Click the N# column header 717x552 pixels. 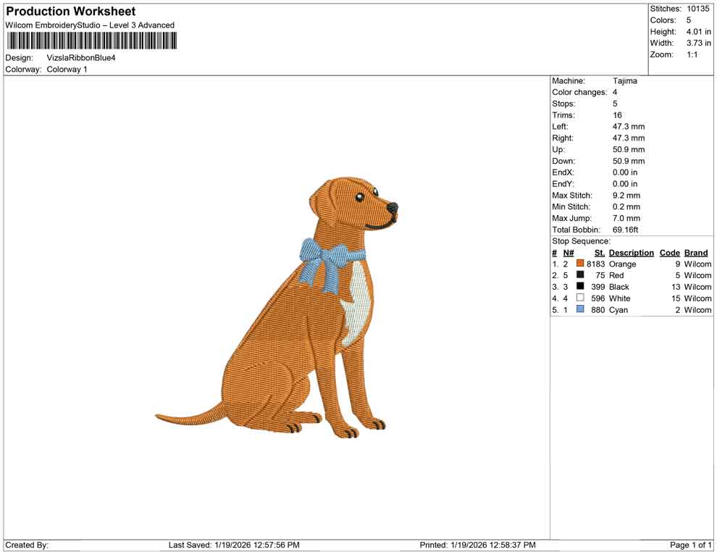[569, 252]
